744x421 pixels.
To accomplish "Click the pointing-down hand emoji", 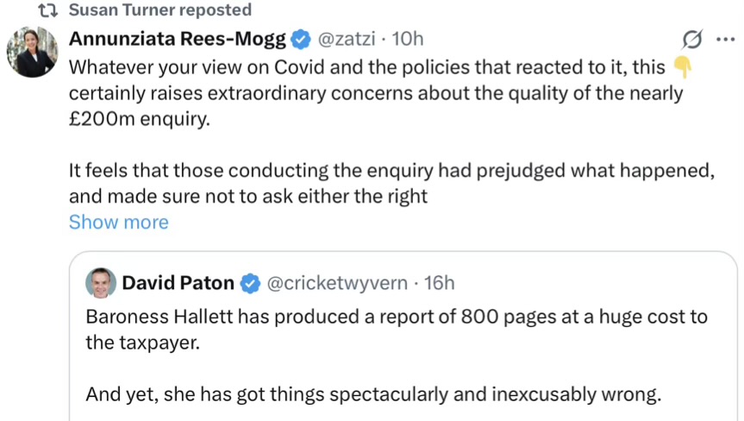I will [682, 66].
